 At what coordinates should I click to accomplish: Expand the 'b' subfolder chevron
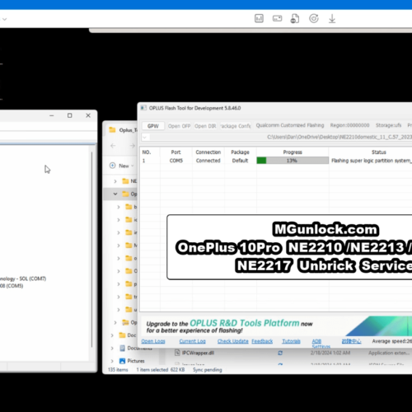coord(119,207)
